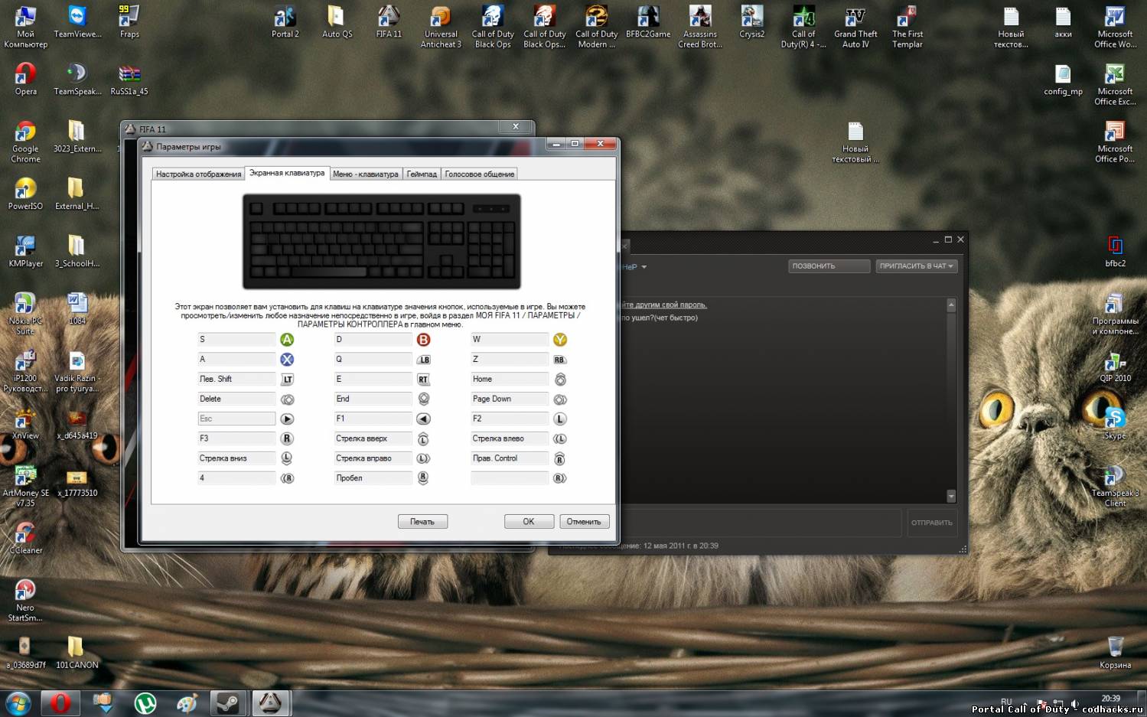Viewport: 1147px width, 717px height.
Task: Switch to Меню - клавиатура tab
Action: (x=366, y=174)
